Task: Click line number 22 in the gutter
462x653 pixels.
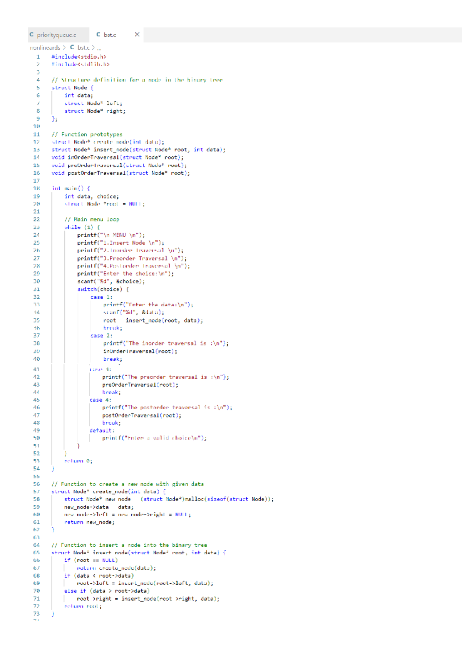Action: click(x=37, y=219)
